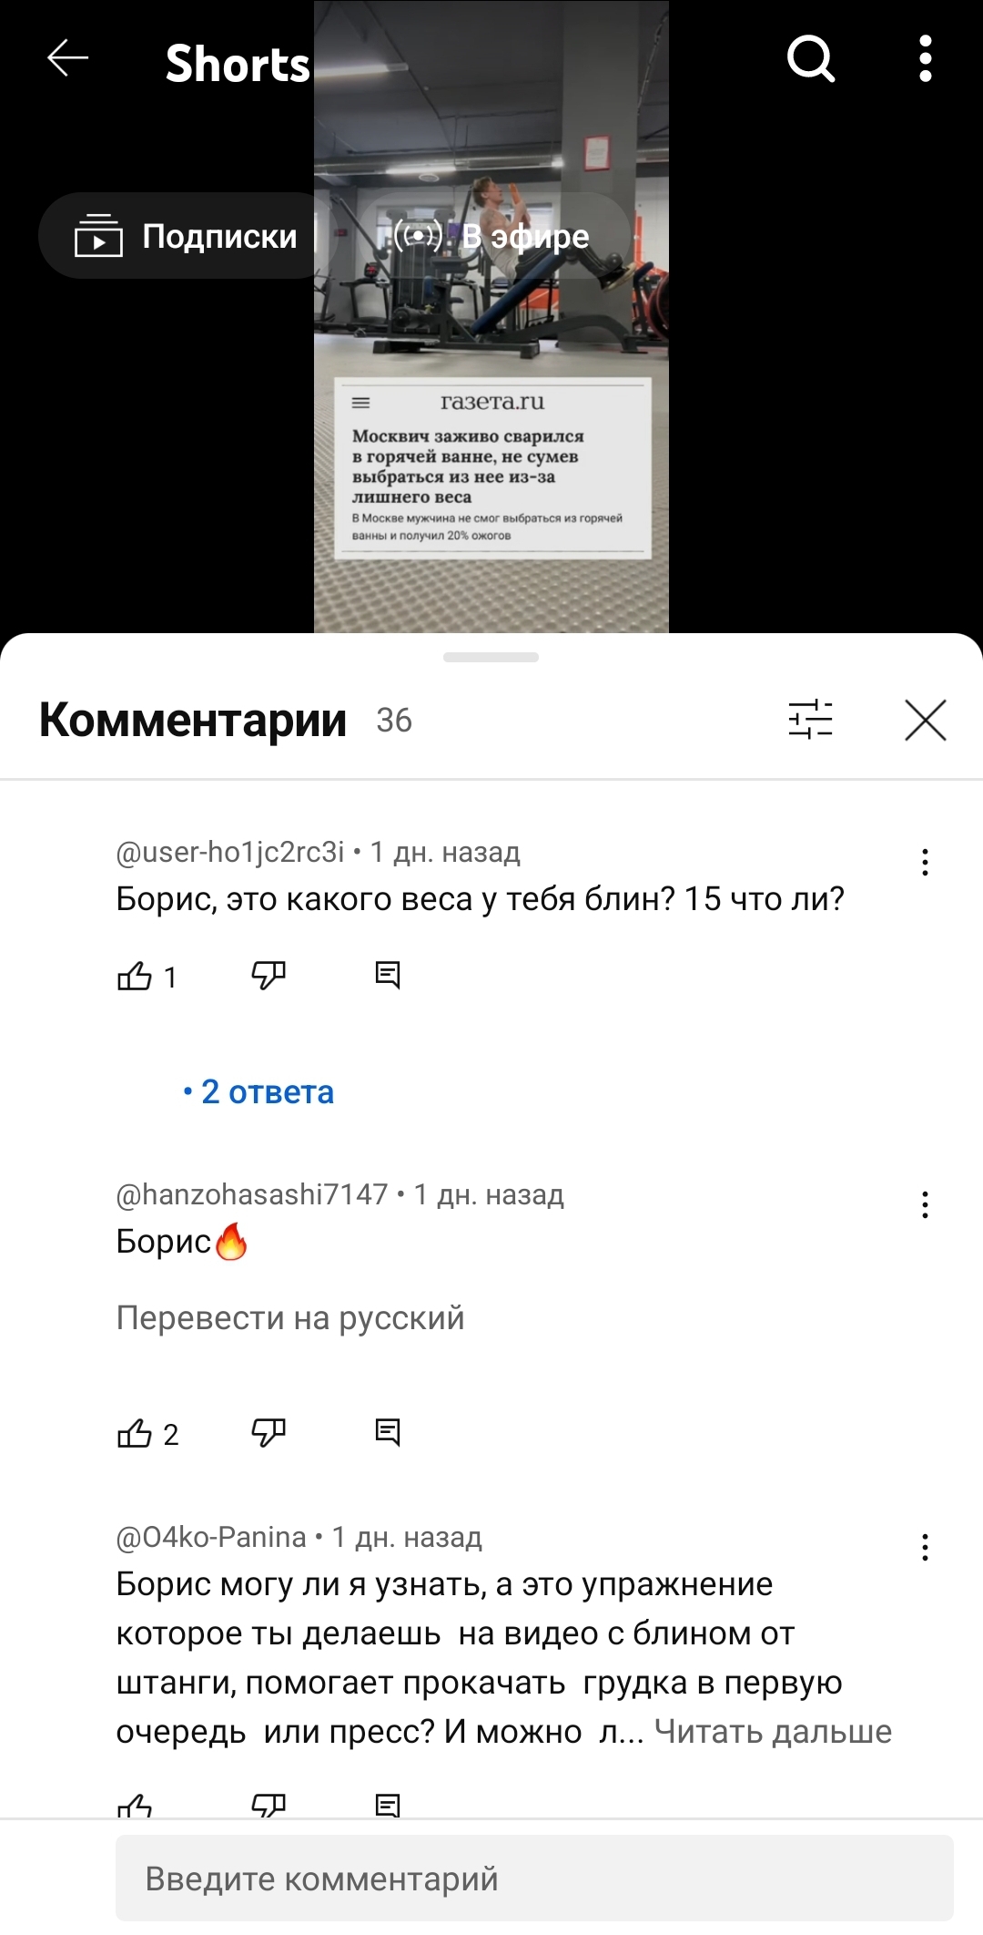This screenshot has width=983, height=1935.
Task: Expand the 2 ответа replies
Action: tap(258, 1091)
